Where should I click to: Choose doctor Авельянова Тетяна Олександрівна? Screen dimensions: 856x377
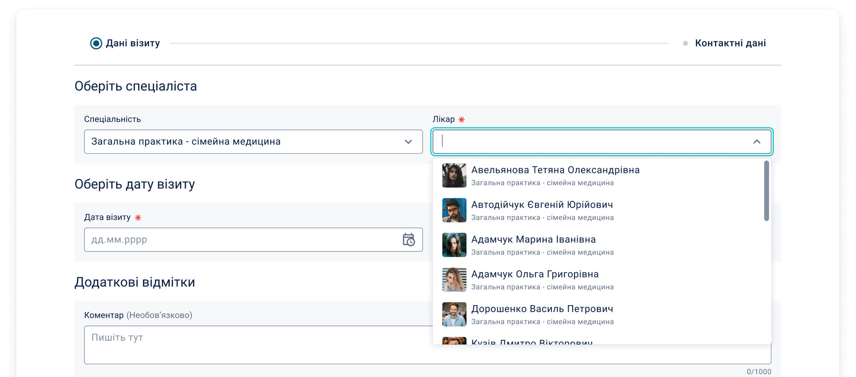point(555,170)
